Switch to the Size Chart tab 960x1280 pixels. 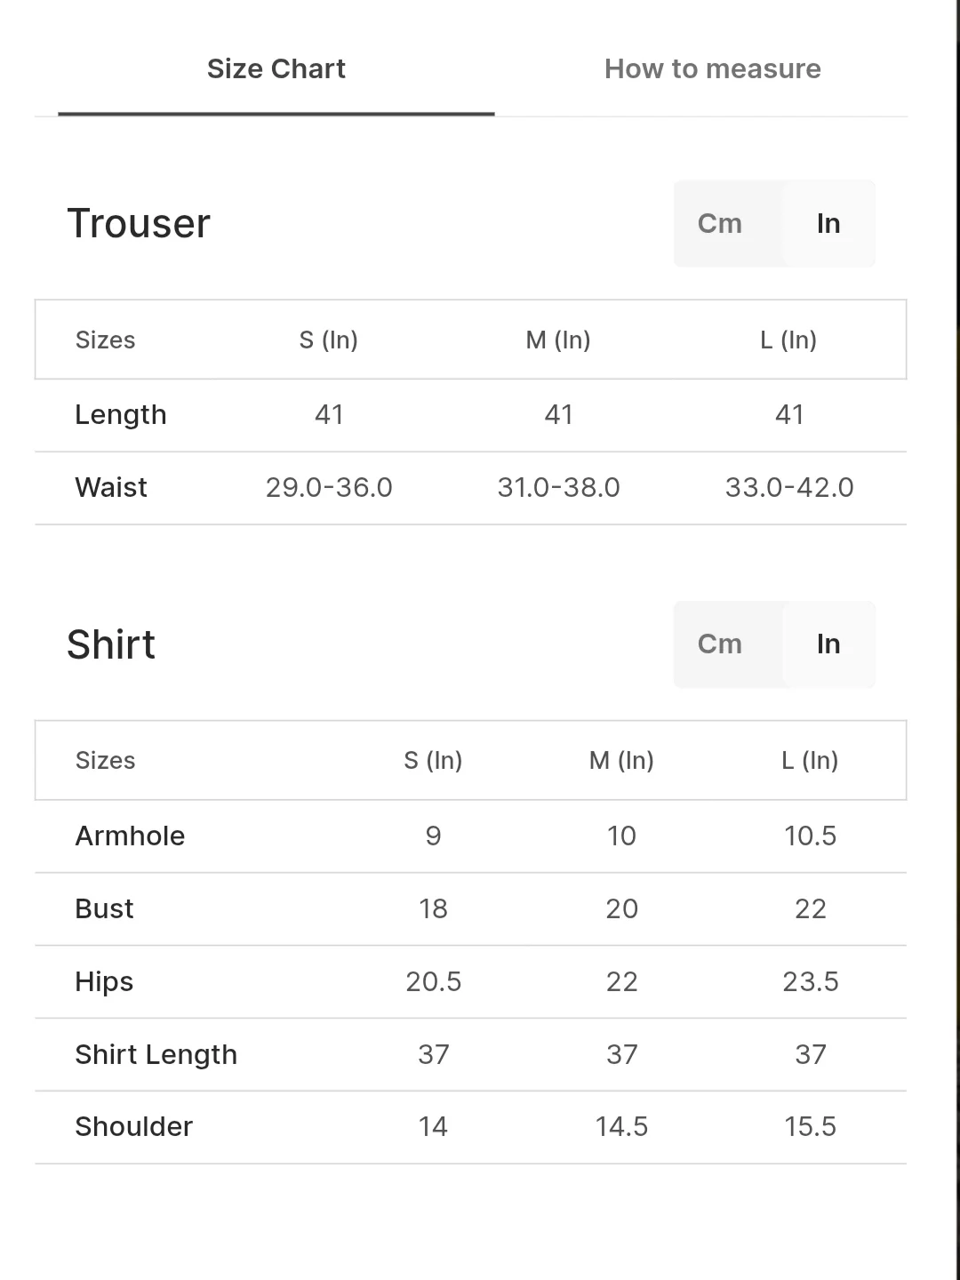click(276, 69)
